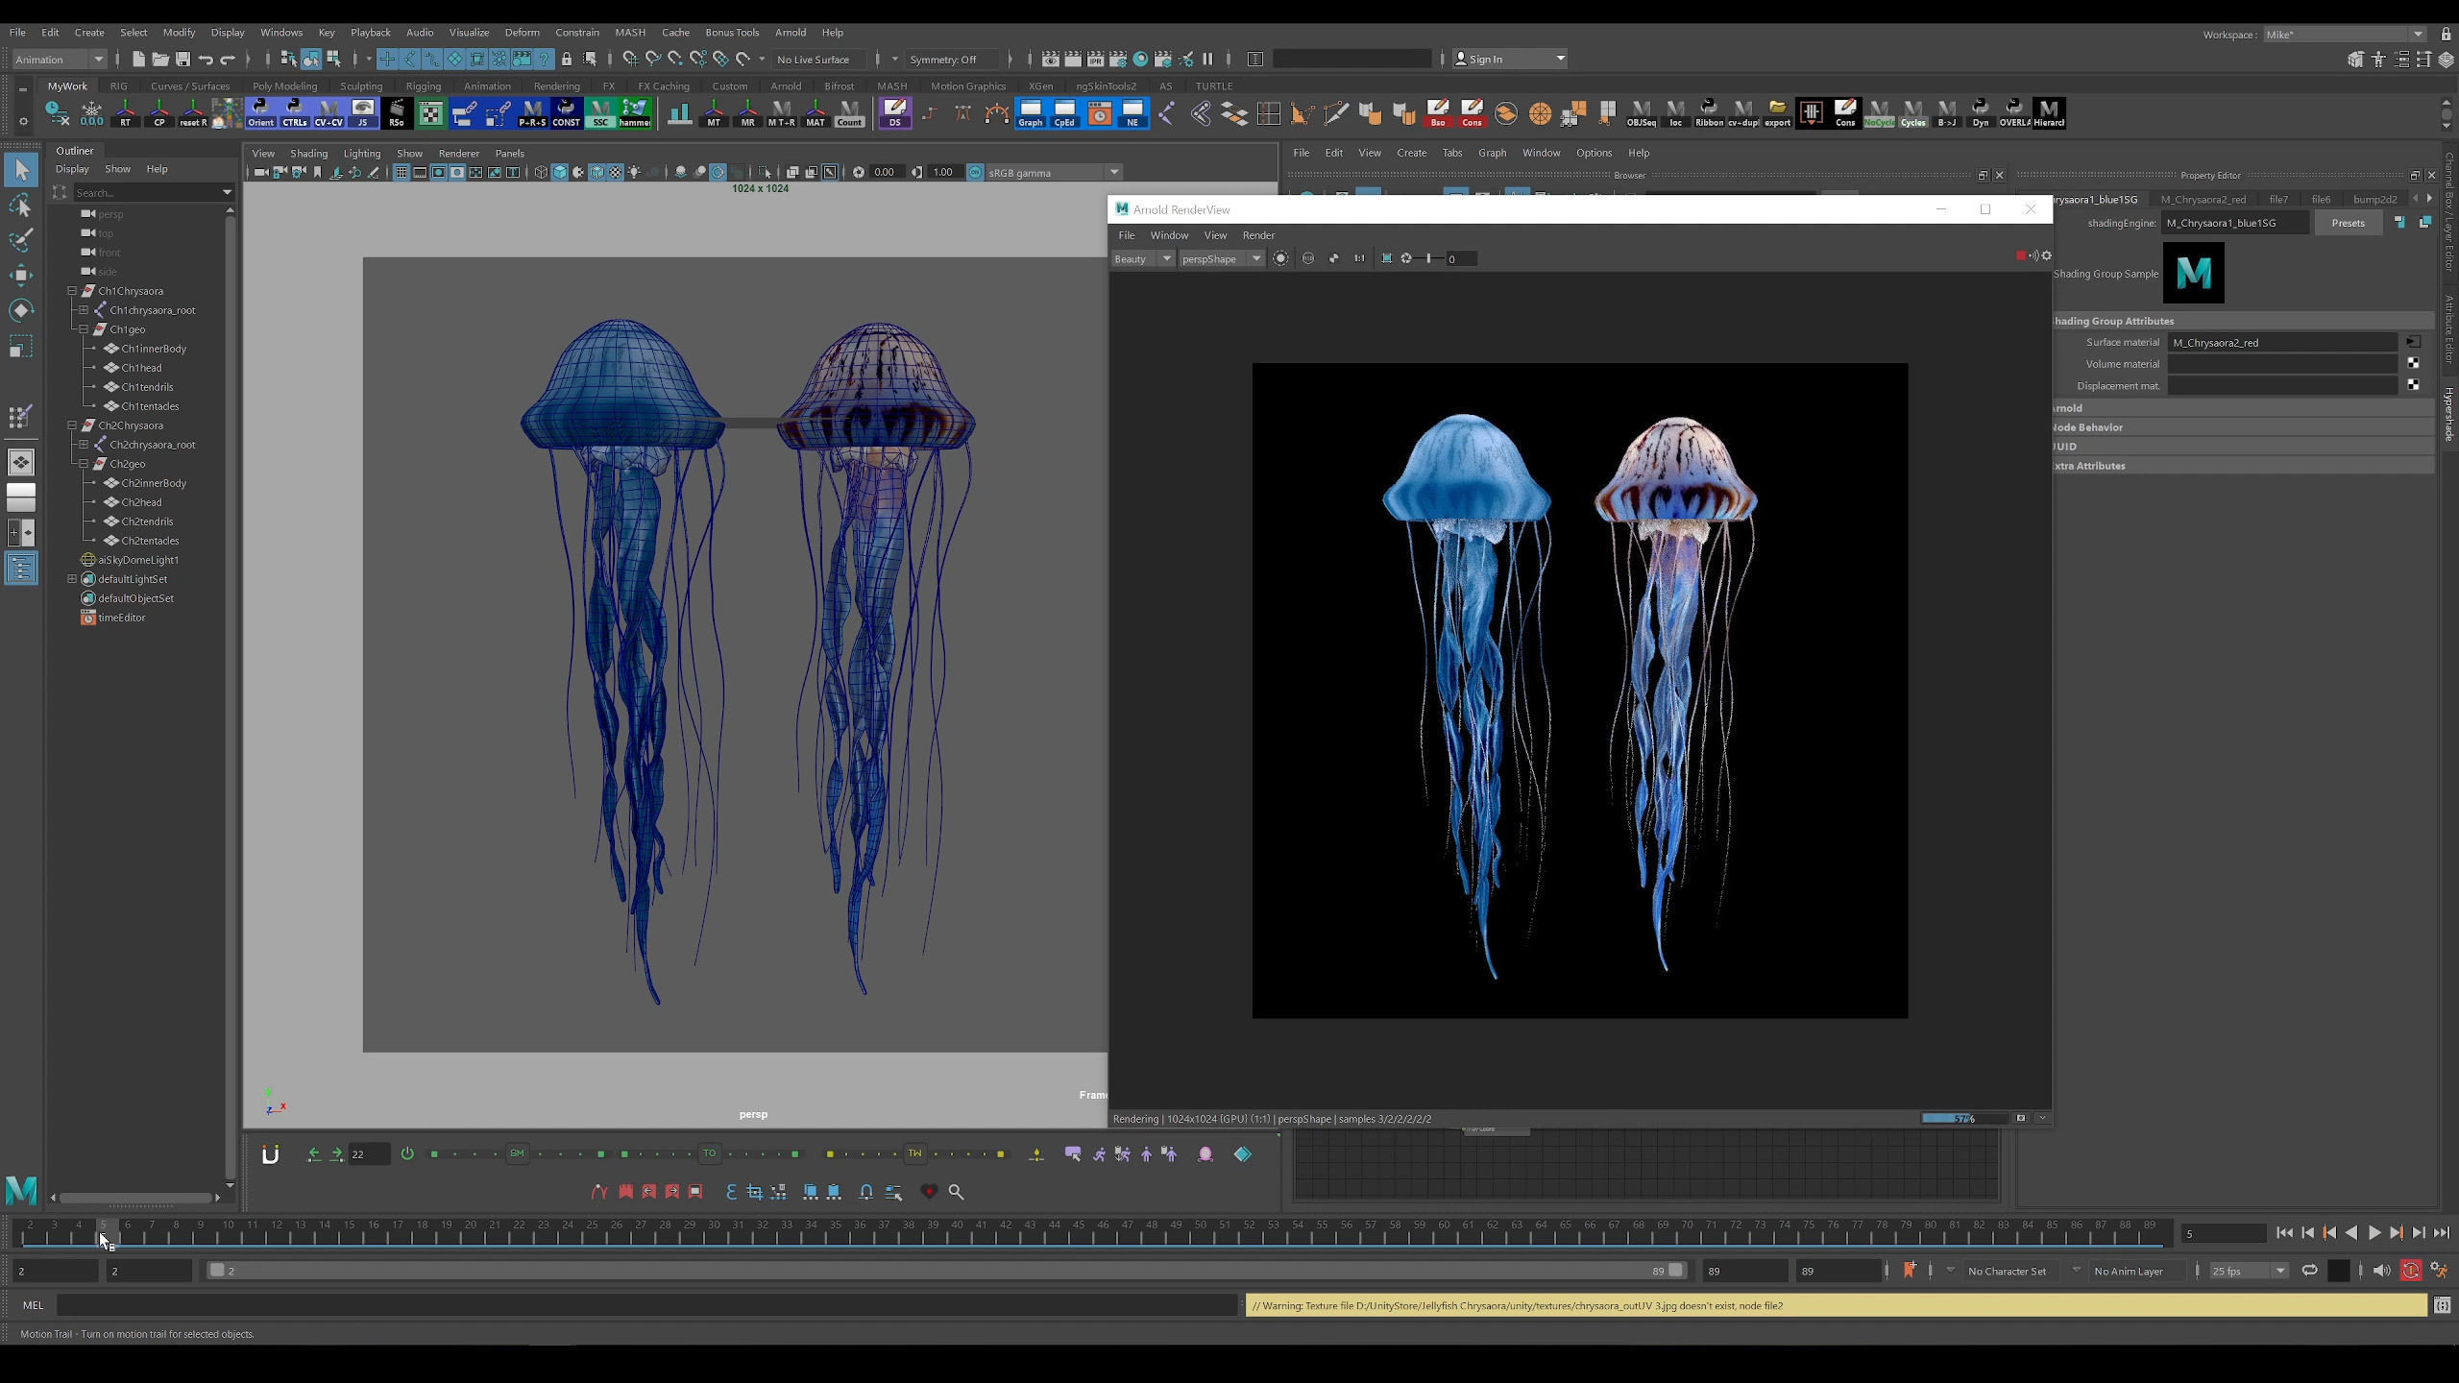Screen dimensions: 2459x1383
Task: Open the Deform menu
Action: [522, 32]
